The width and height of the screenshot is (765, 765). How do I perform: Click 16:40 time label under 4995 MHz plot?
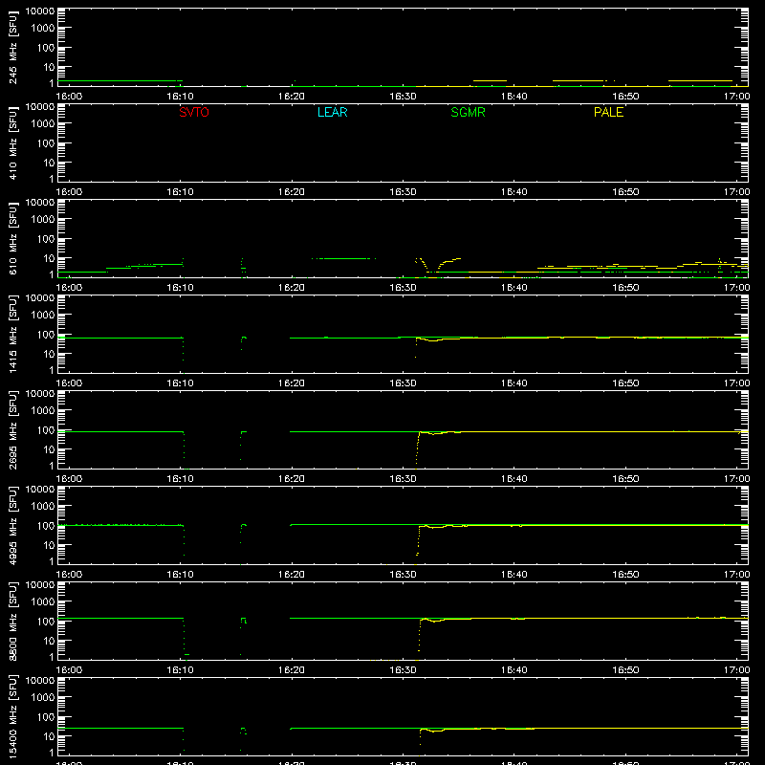point(514,575)
